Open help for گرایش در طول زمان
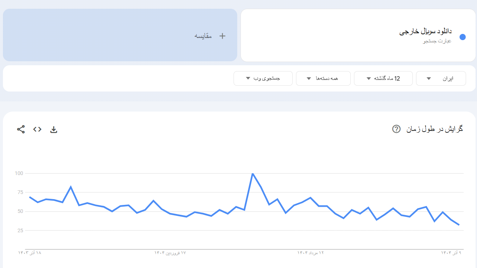 tap(396, 129)
